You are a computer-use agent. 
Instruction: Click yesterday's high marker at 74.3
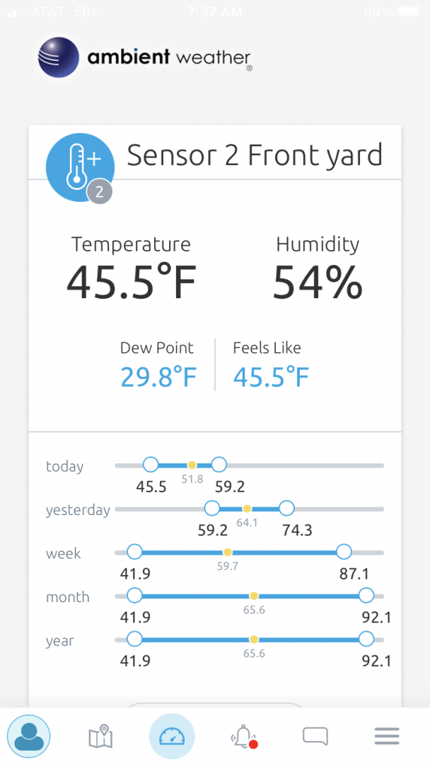tap(287, 509)
